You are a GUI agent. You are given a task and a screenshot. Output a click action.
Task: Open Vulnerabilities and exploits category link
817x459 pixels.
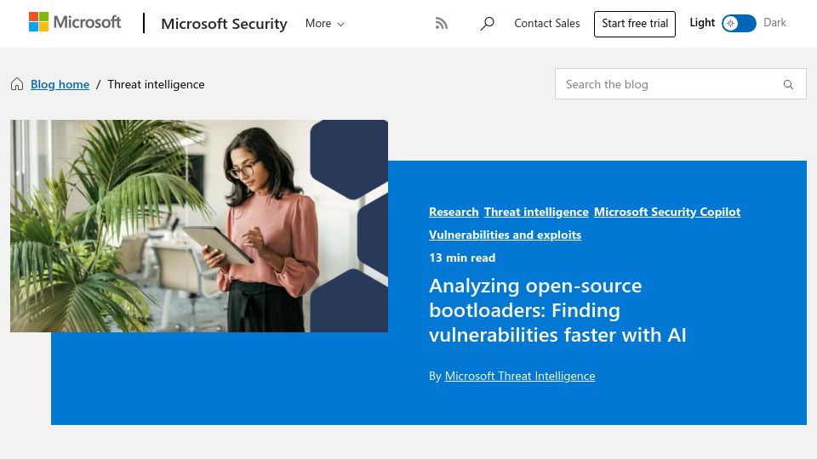(505, 235)
